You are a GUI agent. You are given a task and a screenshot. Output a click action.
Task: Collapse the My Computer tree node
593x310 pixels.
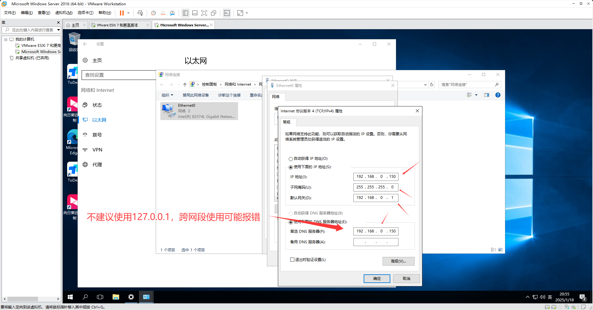[x=6, y=39]
